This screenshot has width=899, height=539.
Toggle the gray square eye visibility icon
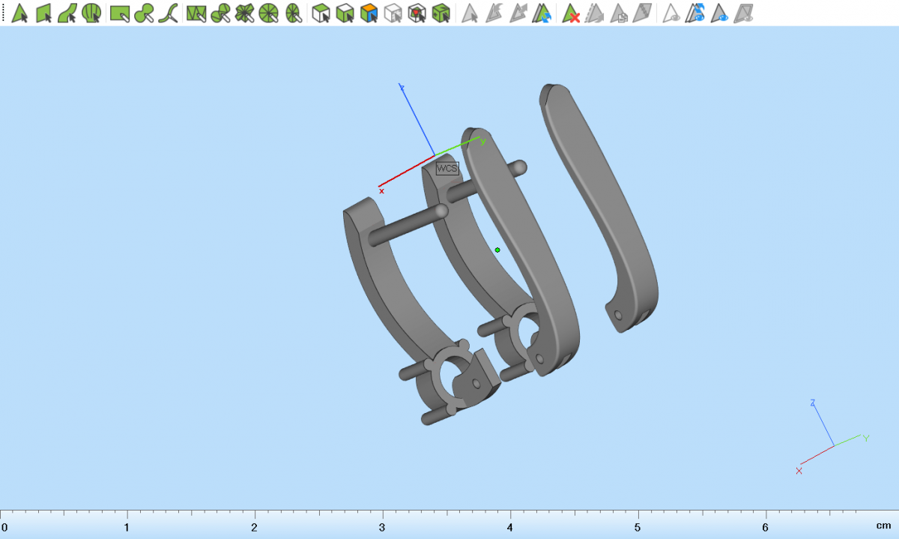coord(743,13)
